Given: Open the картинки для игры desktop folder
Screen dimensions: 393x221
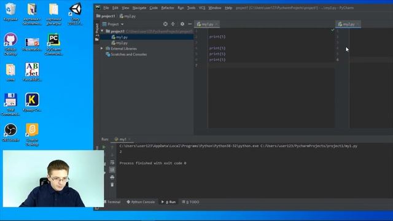Looking at the screenshot, I should click(53, 14).
